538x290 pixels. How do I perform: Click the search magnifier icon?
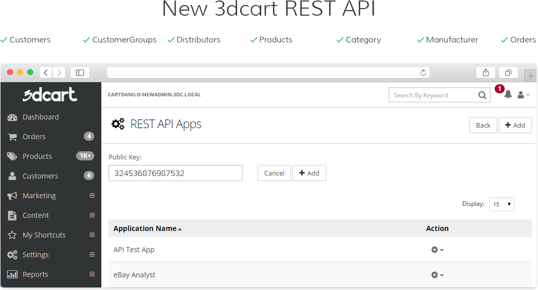(x=482, y=95)
